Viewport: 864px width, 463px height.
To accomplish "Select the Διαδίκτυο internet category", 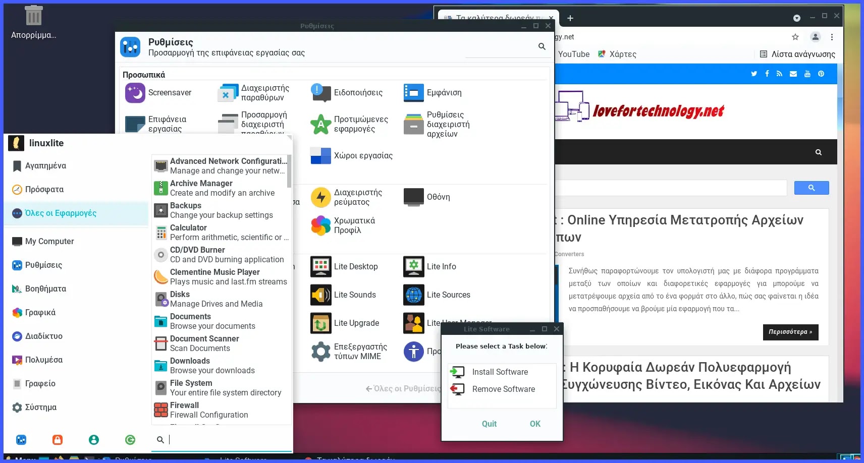I will coord(76,336).
